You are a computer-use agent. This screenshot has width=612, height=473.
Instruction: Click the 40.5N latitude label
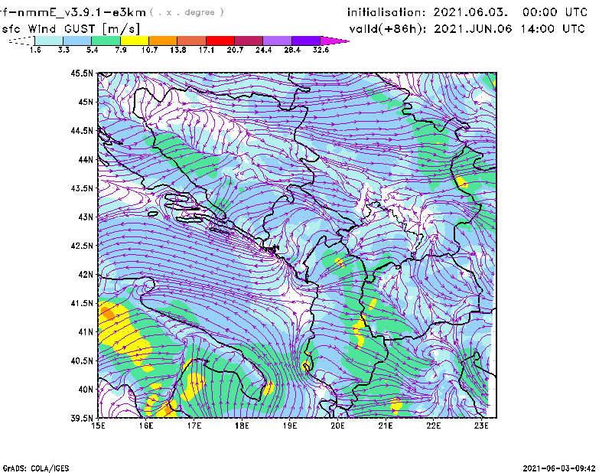pyautogui.click(x=82, y=360)
